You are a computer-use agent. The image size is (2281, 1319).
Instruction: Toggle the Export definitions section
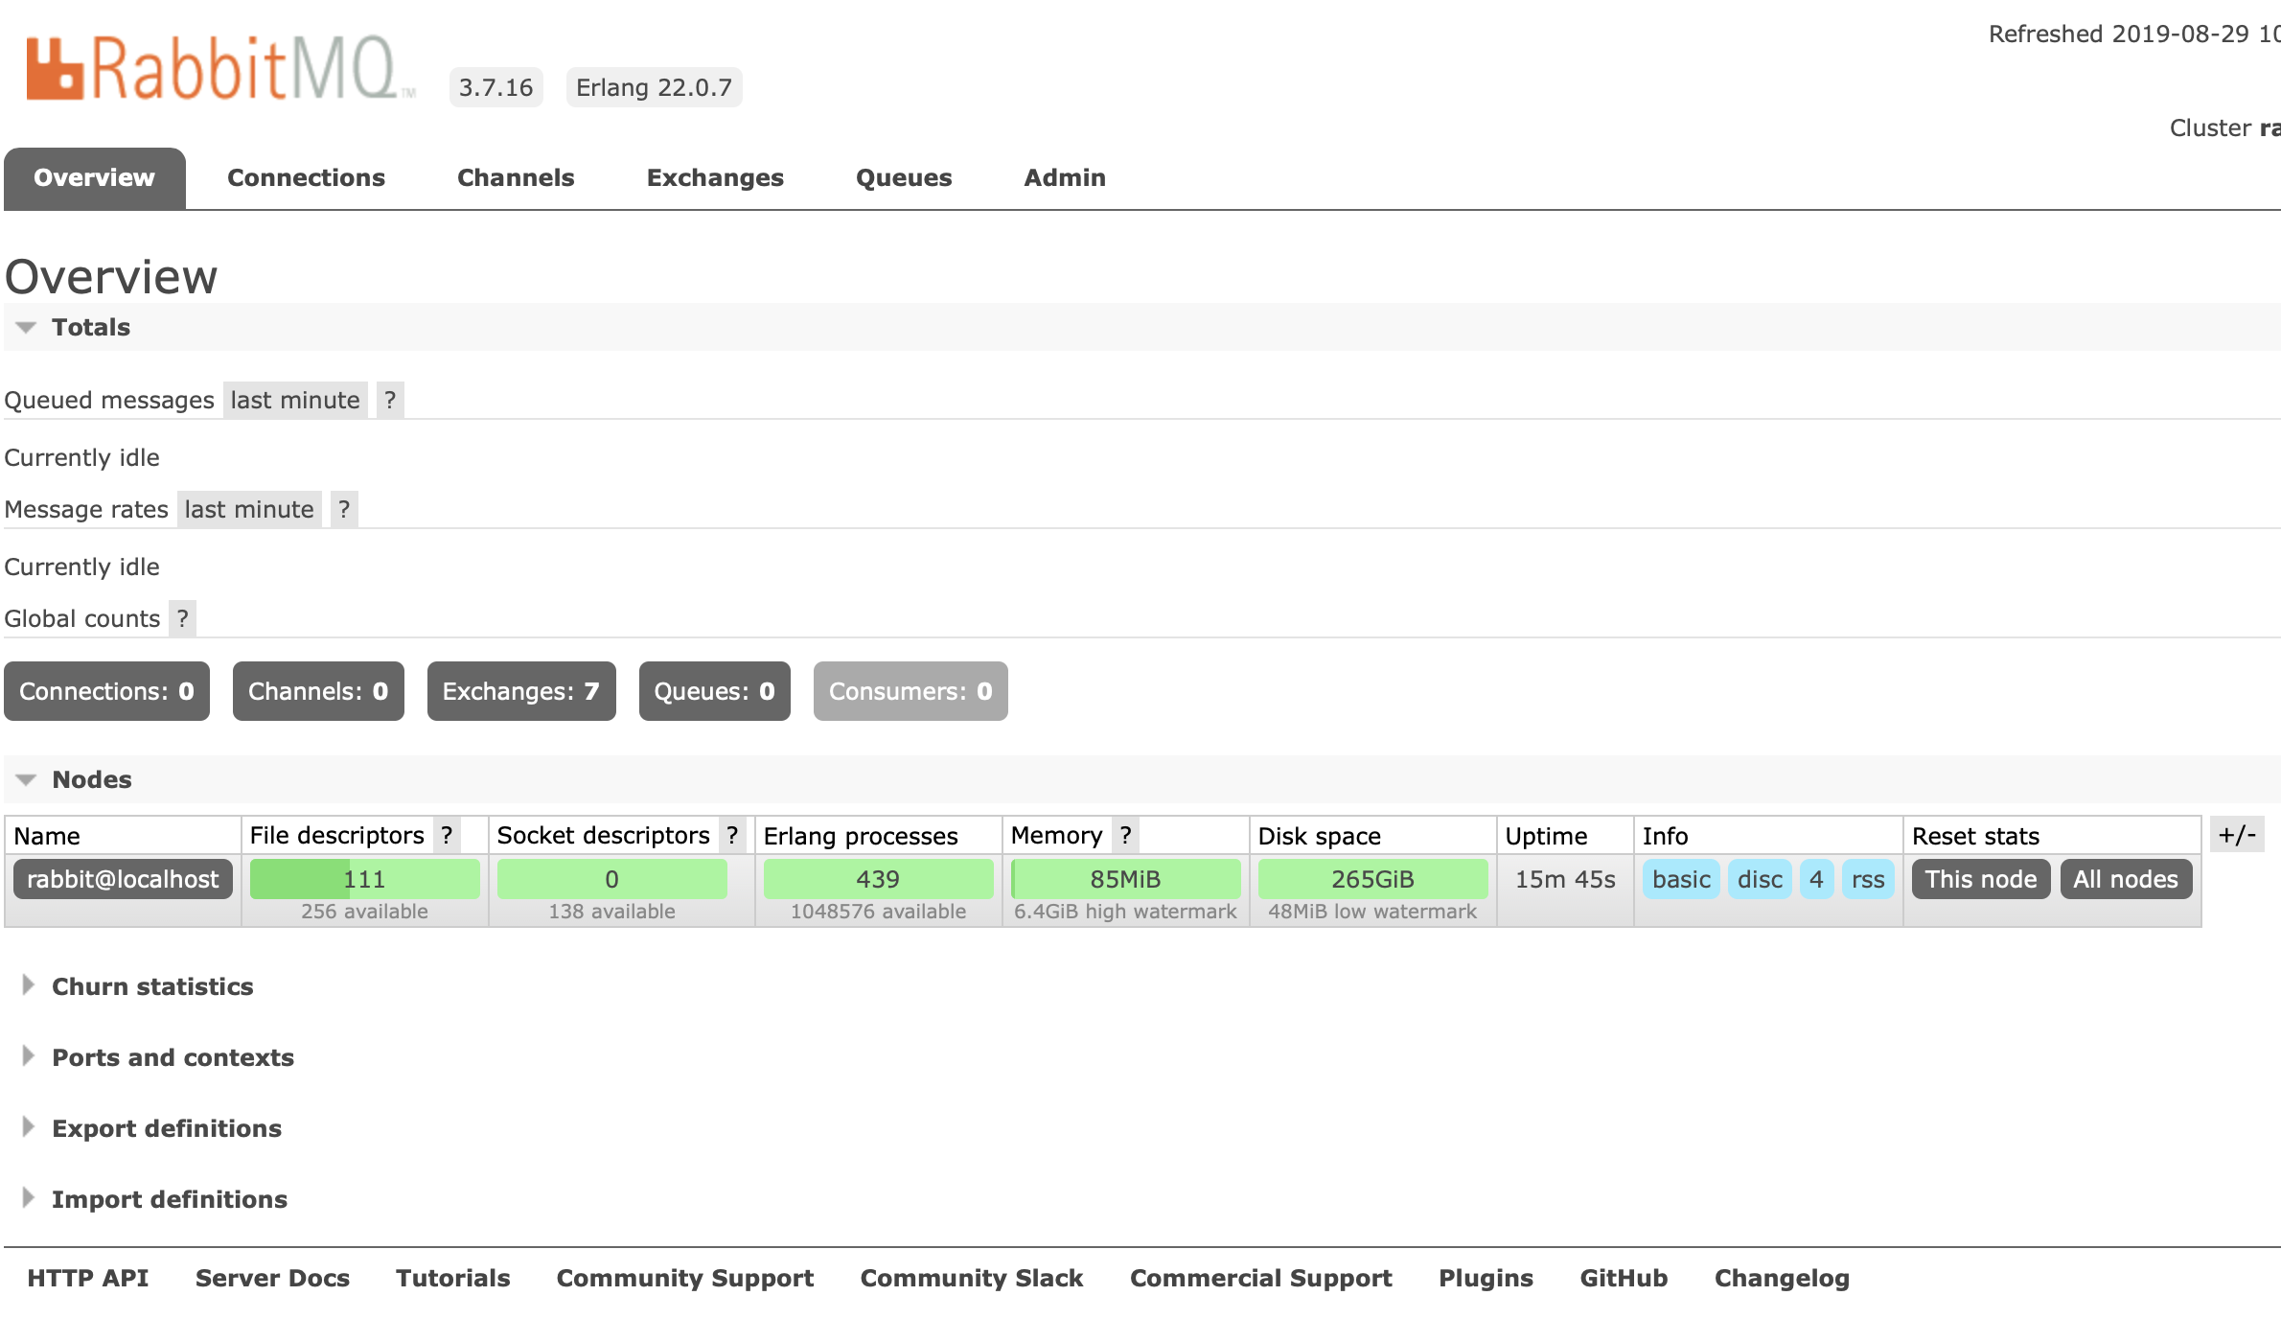point(167,1129)
